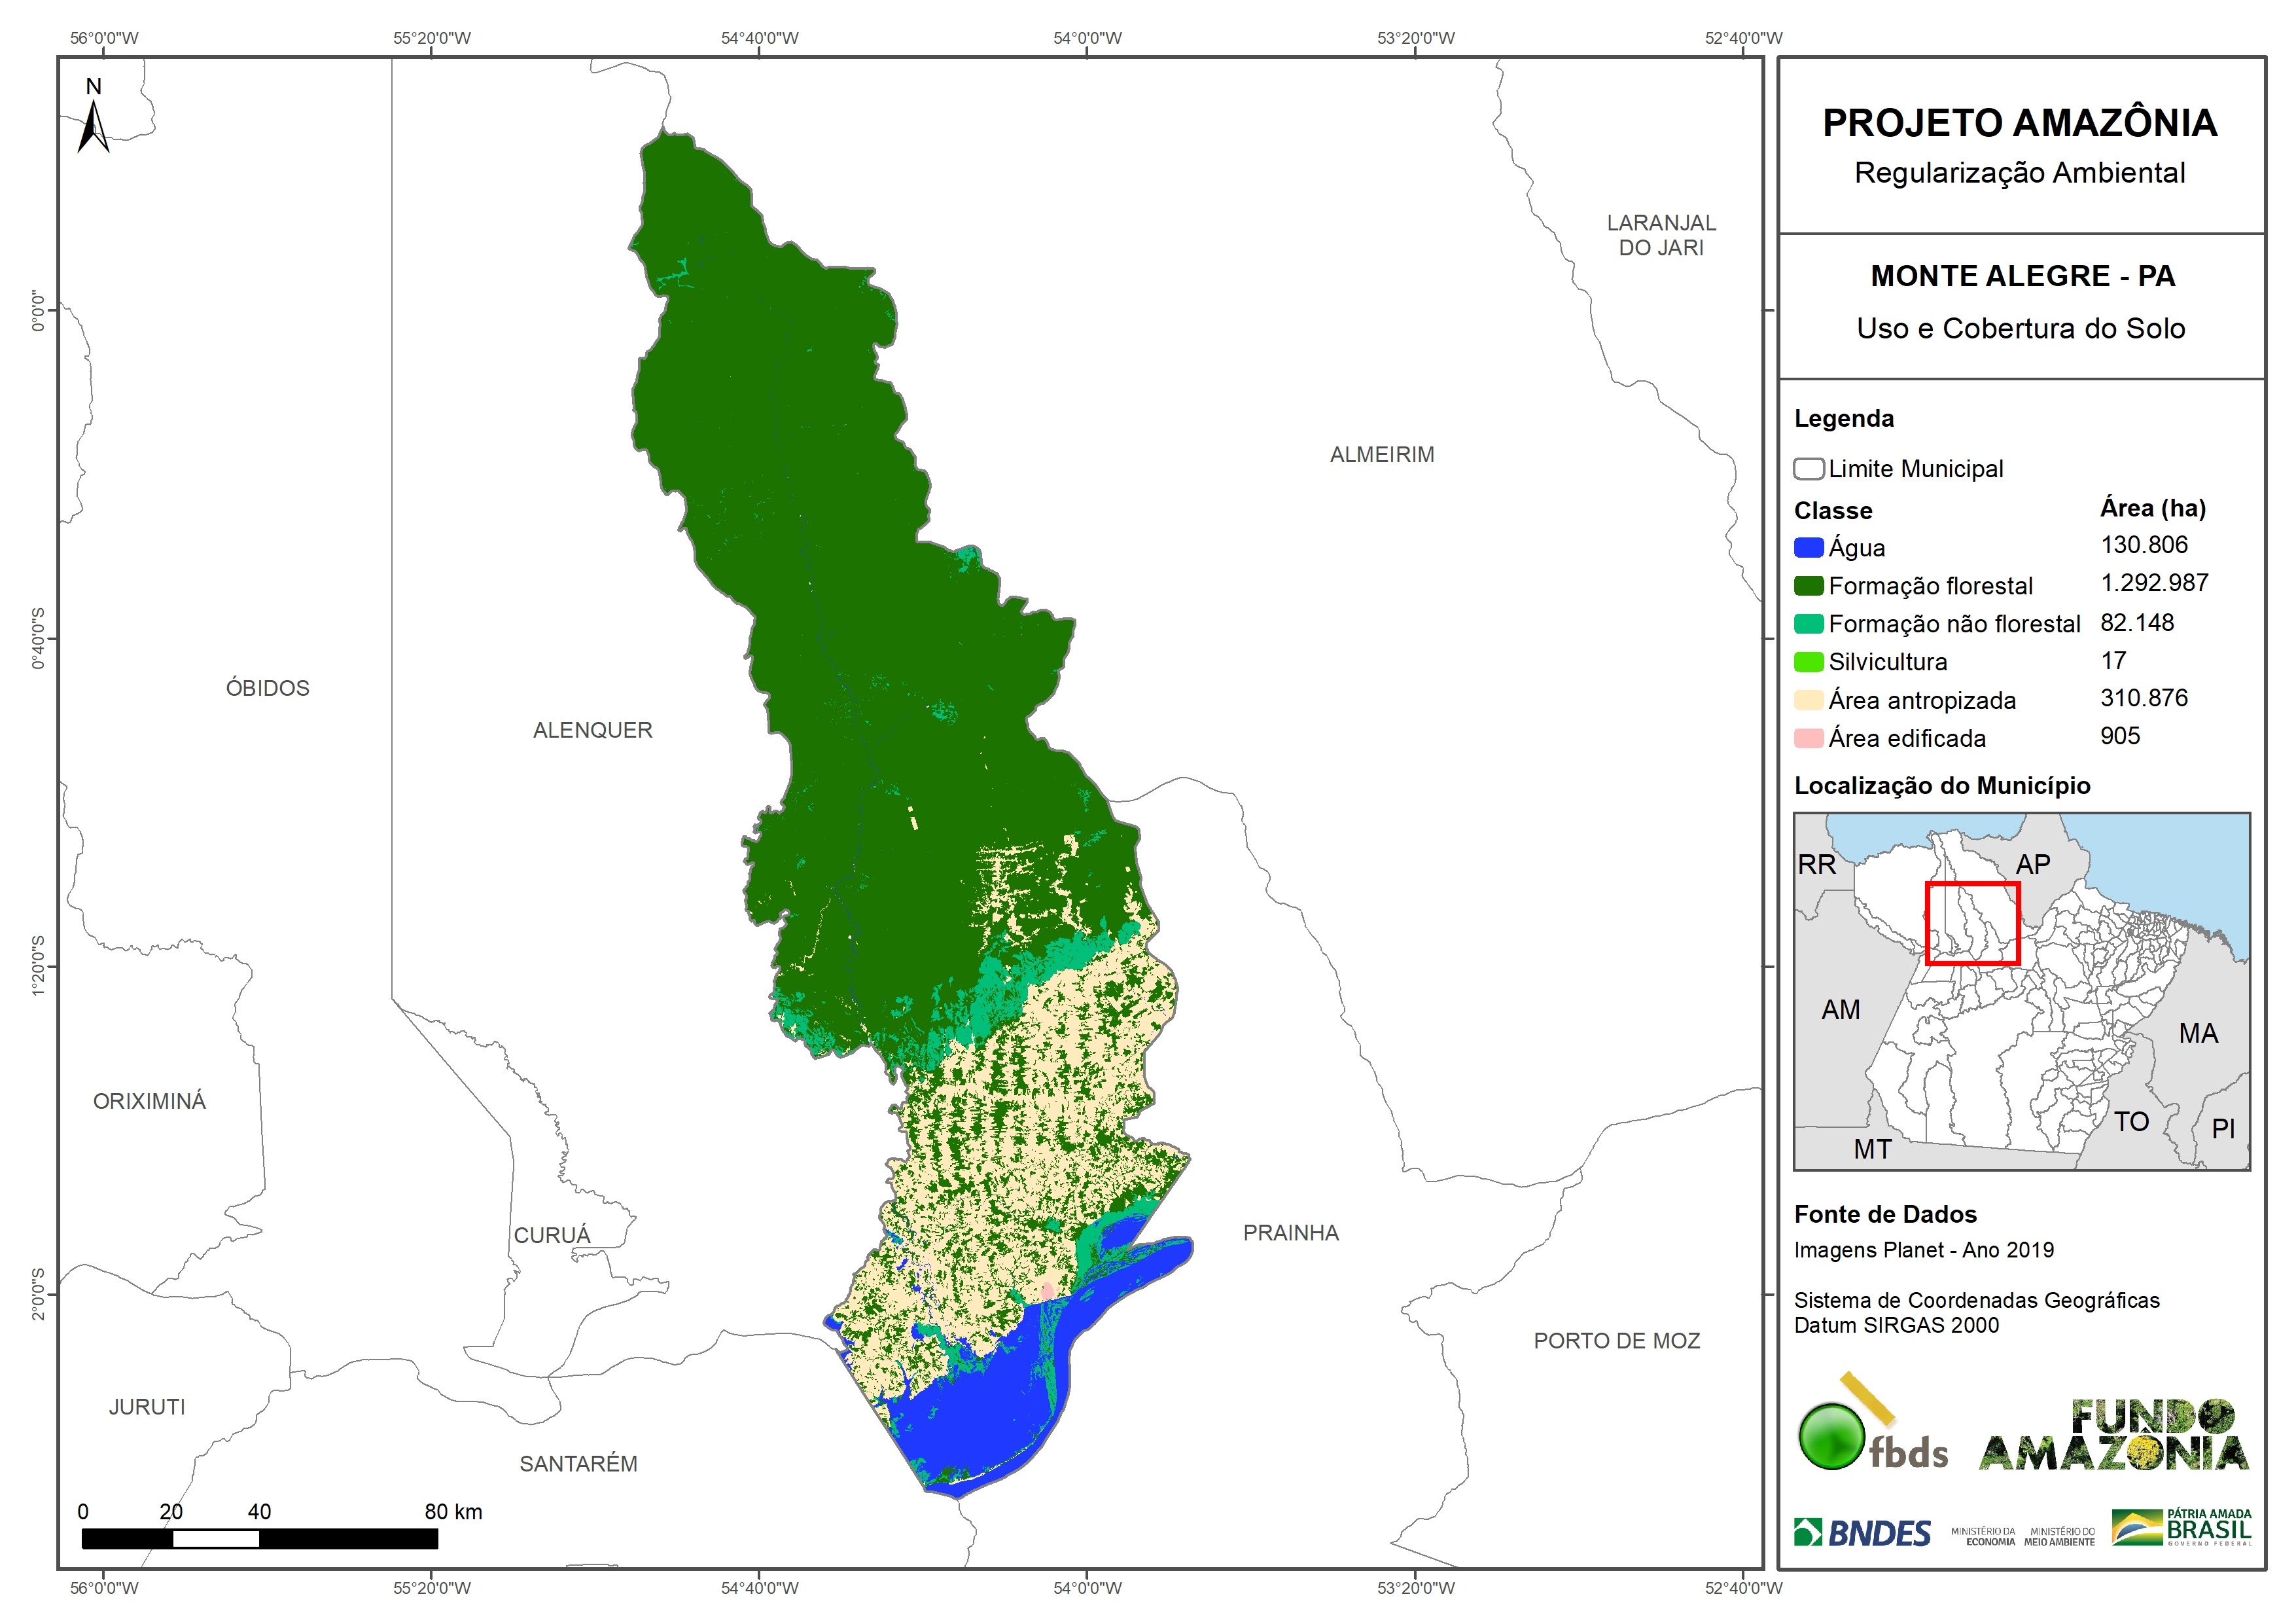The image size is (2296, 1624).
Task: Click the Pátria Amada Brasil logo
Action: 2181,1528
